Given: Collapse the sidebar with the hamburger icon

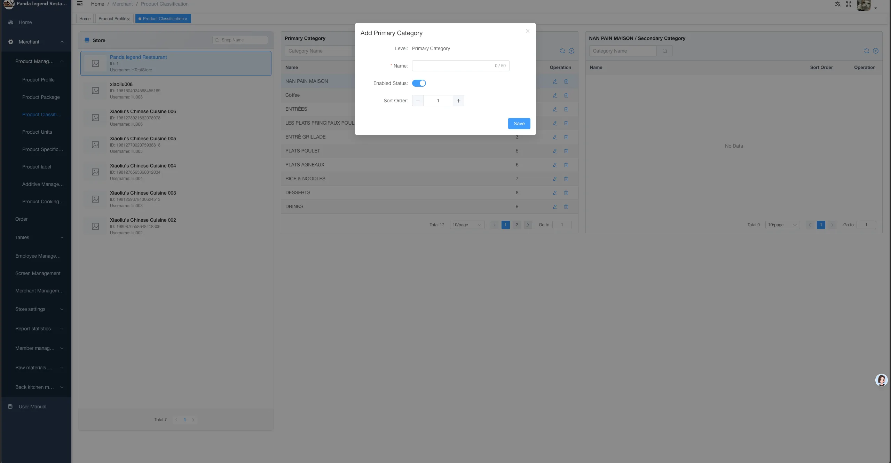Looking at the screenshot, I should [x=80, y=4].
